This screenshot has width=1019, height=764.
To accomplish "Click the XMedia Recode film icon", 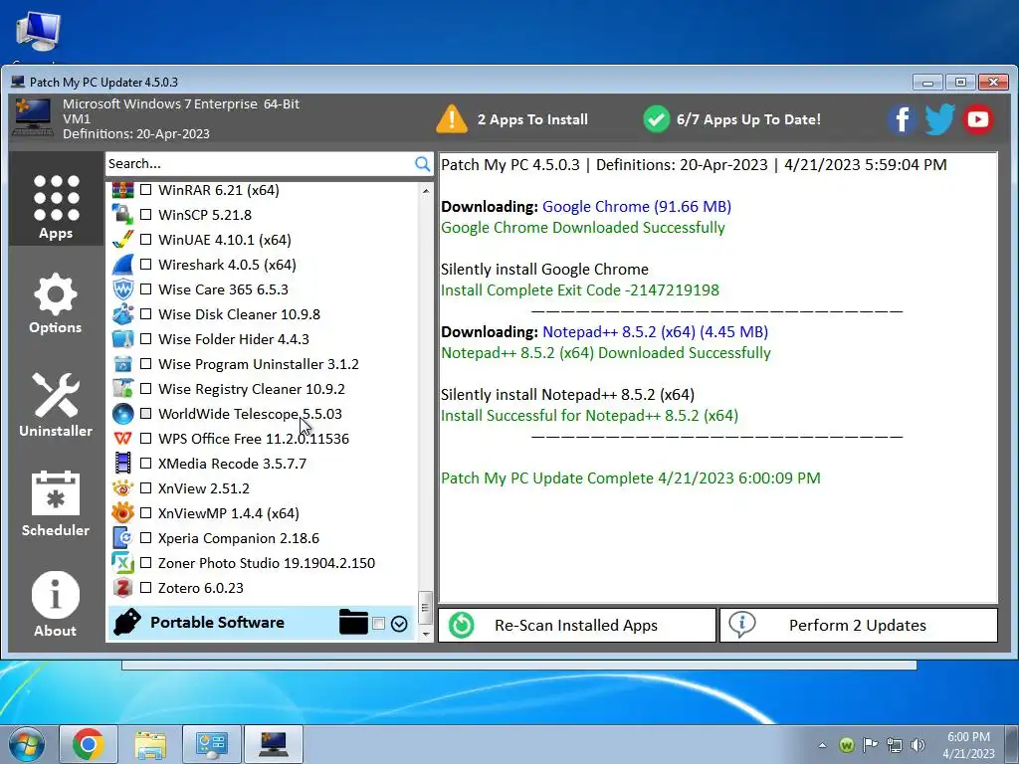I will coord(122,464).
